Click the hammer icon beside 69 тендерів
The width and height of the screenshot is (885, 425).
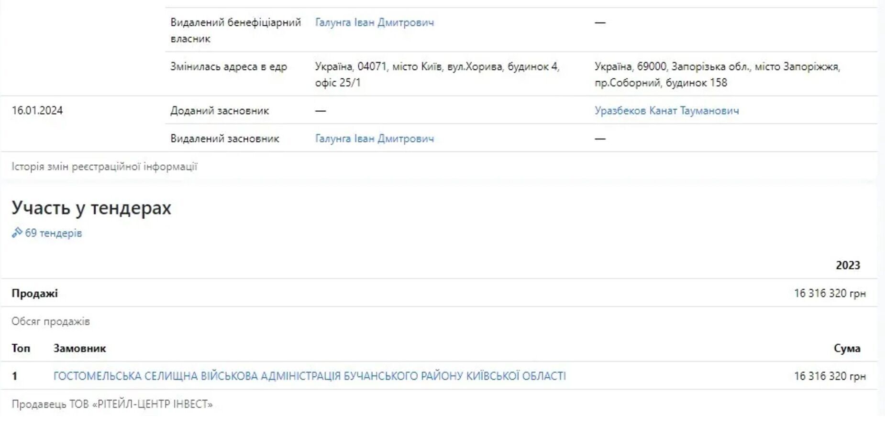click(17, 233)
